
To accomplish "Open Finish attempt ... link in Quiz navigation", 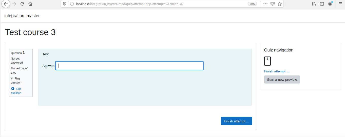I will pyautogui.click(x=277, y=71).
